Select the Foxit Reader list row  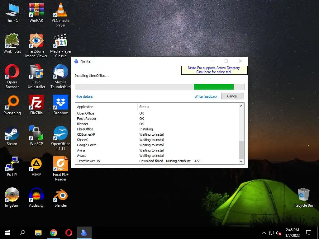click(157, 119)
